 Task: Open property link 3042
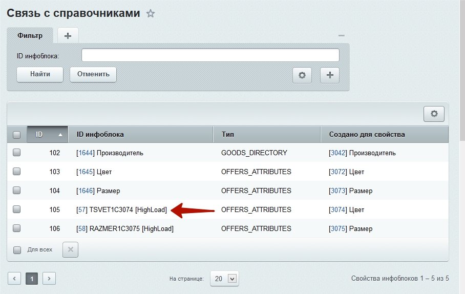point(338,153)
